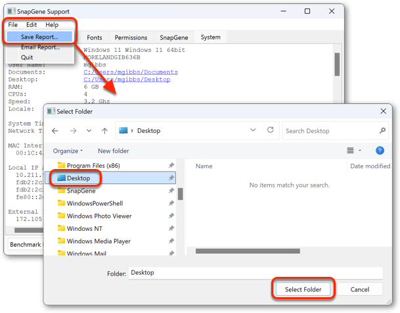Screen dimensions: 400x313
Task: Sort by the Name column header
Action: click(x=204, y=166)
